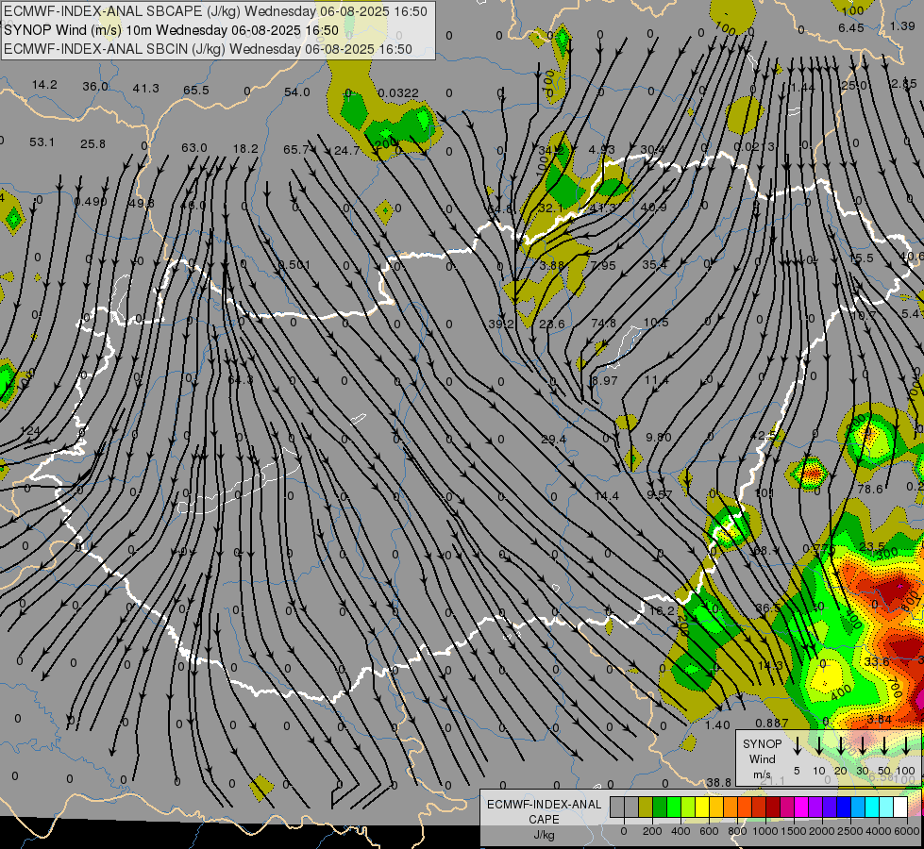Click the map value 63.0
Viewport: 924px width, 849px height.
pyautogui.click(x=193, y=147)
